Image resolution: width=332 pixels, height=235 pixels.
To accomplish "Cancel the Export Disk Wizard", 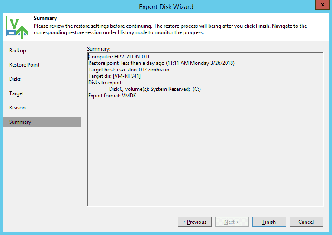I will (x=306, y=222).
